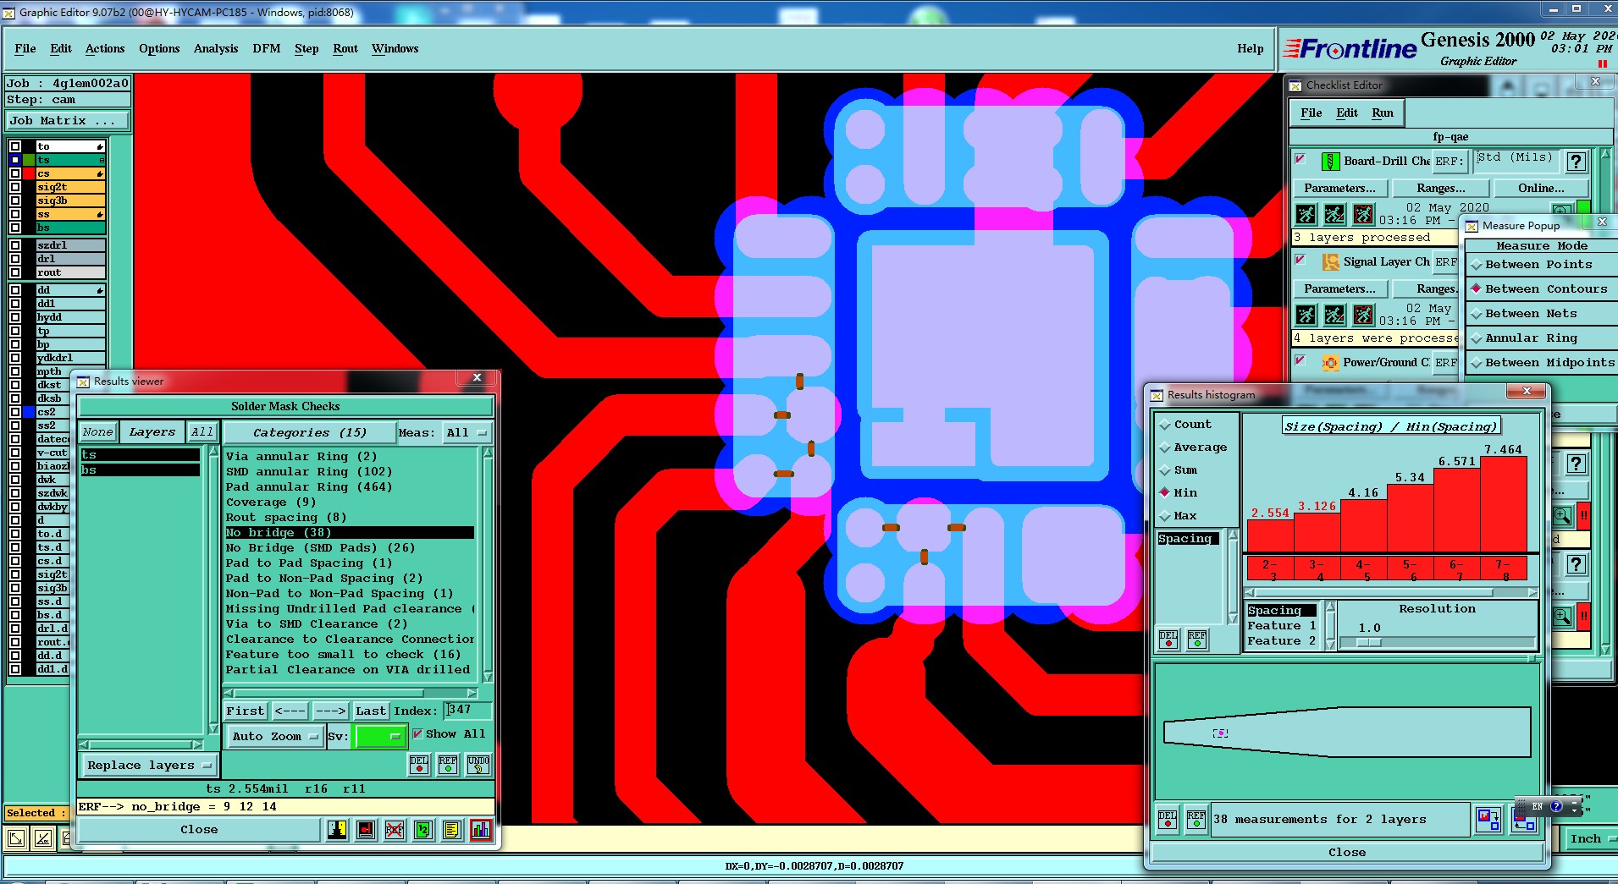The width and height of the screenshot is (1618, 884).
Task: Click green drill icon of Board-Drill Check
Action: (x=1330, y=161)
